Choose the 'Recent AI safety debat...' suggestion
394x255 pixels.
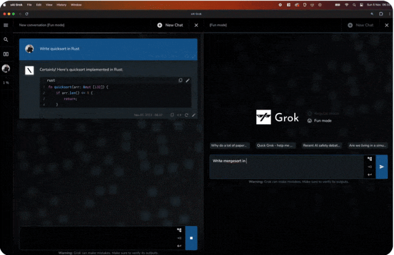[x=321, y=146]
